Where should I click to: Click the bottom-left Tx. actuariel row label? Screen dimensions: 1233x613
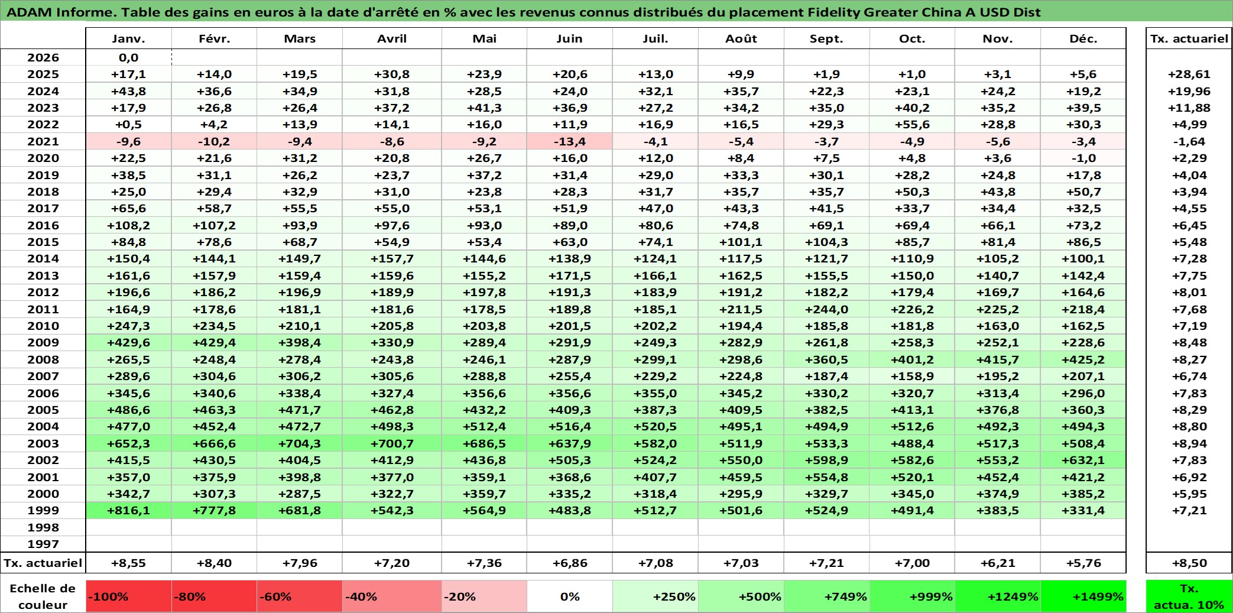tap(43, 563)
